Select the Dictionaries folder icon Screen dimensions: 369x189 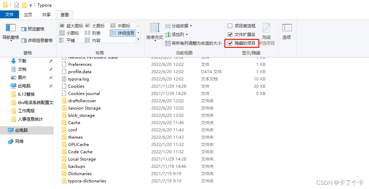point(64,174)
